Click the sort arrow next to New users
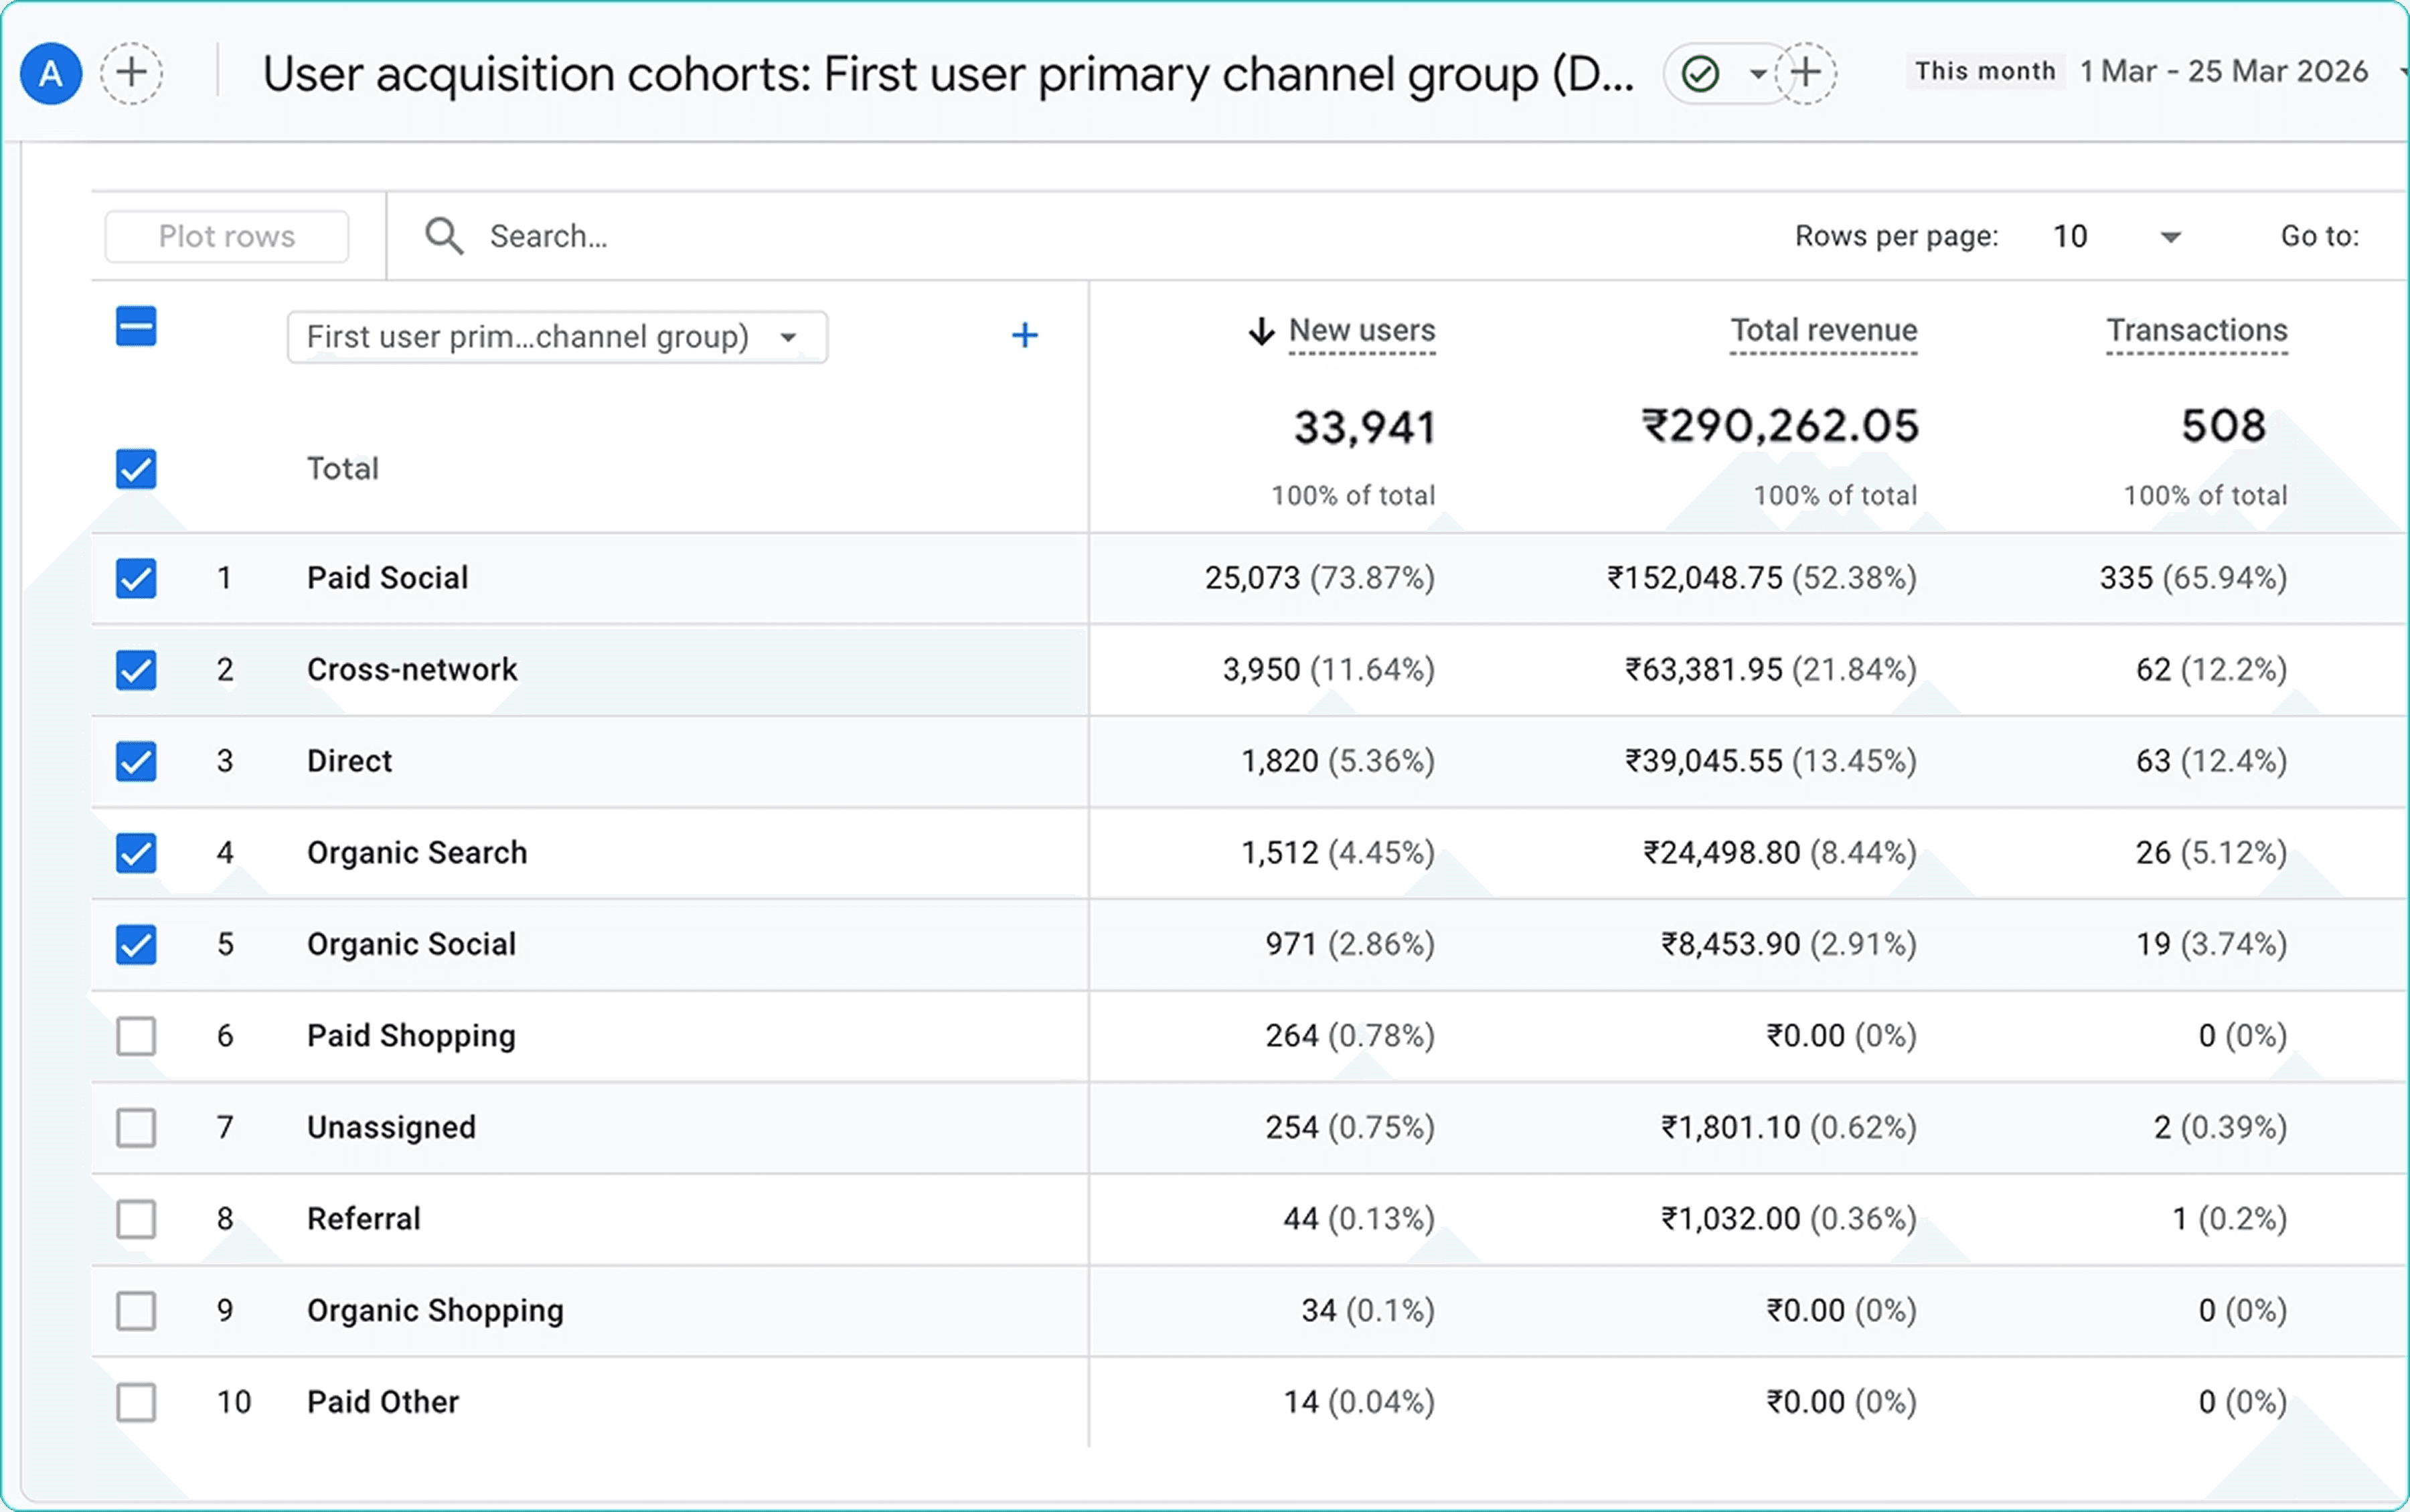The image size is (2410, 1512). (x=1261, y=331)
